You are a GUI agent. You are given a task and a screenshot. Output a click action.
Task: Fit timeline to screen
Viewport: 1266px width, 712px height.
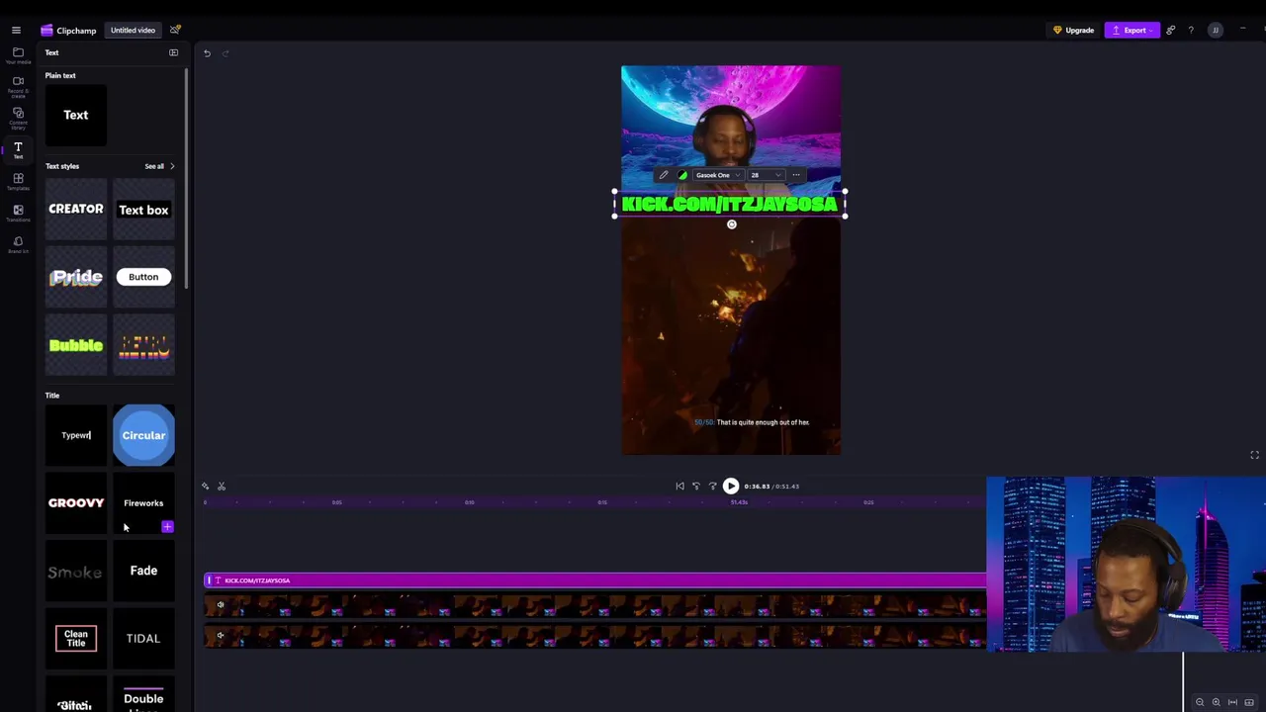click(1232, 702)
